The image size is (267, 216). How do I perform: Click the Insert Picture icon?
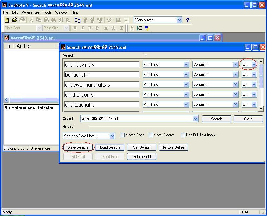click(x=119, y=20)
